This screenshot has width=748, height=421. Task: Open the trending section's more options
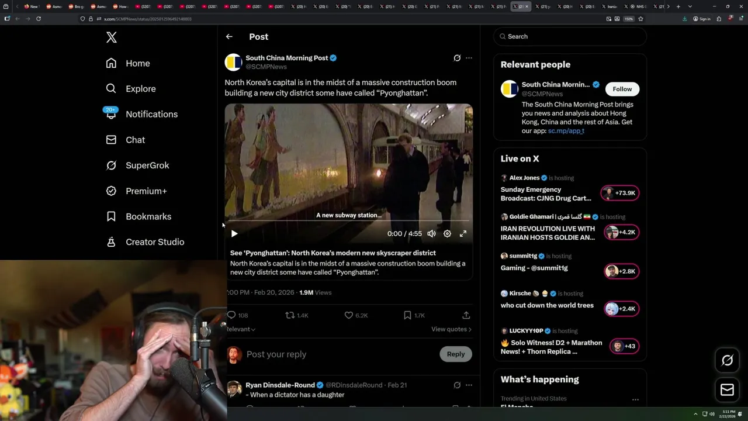[635, 400]
